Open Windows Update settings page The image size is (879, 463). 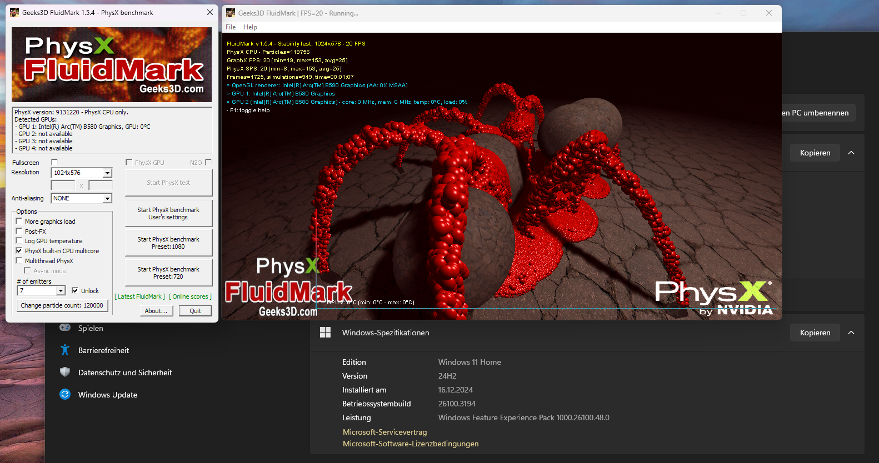pyautogui.click(x=108, y=395)
